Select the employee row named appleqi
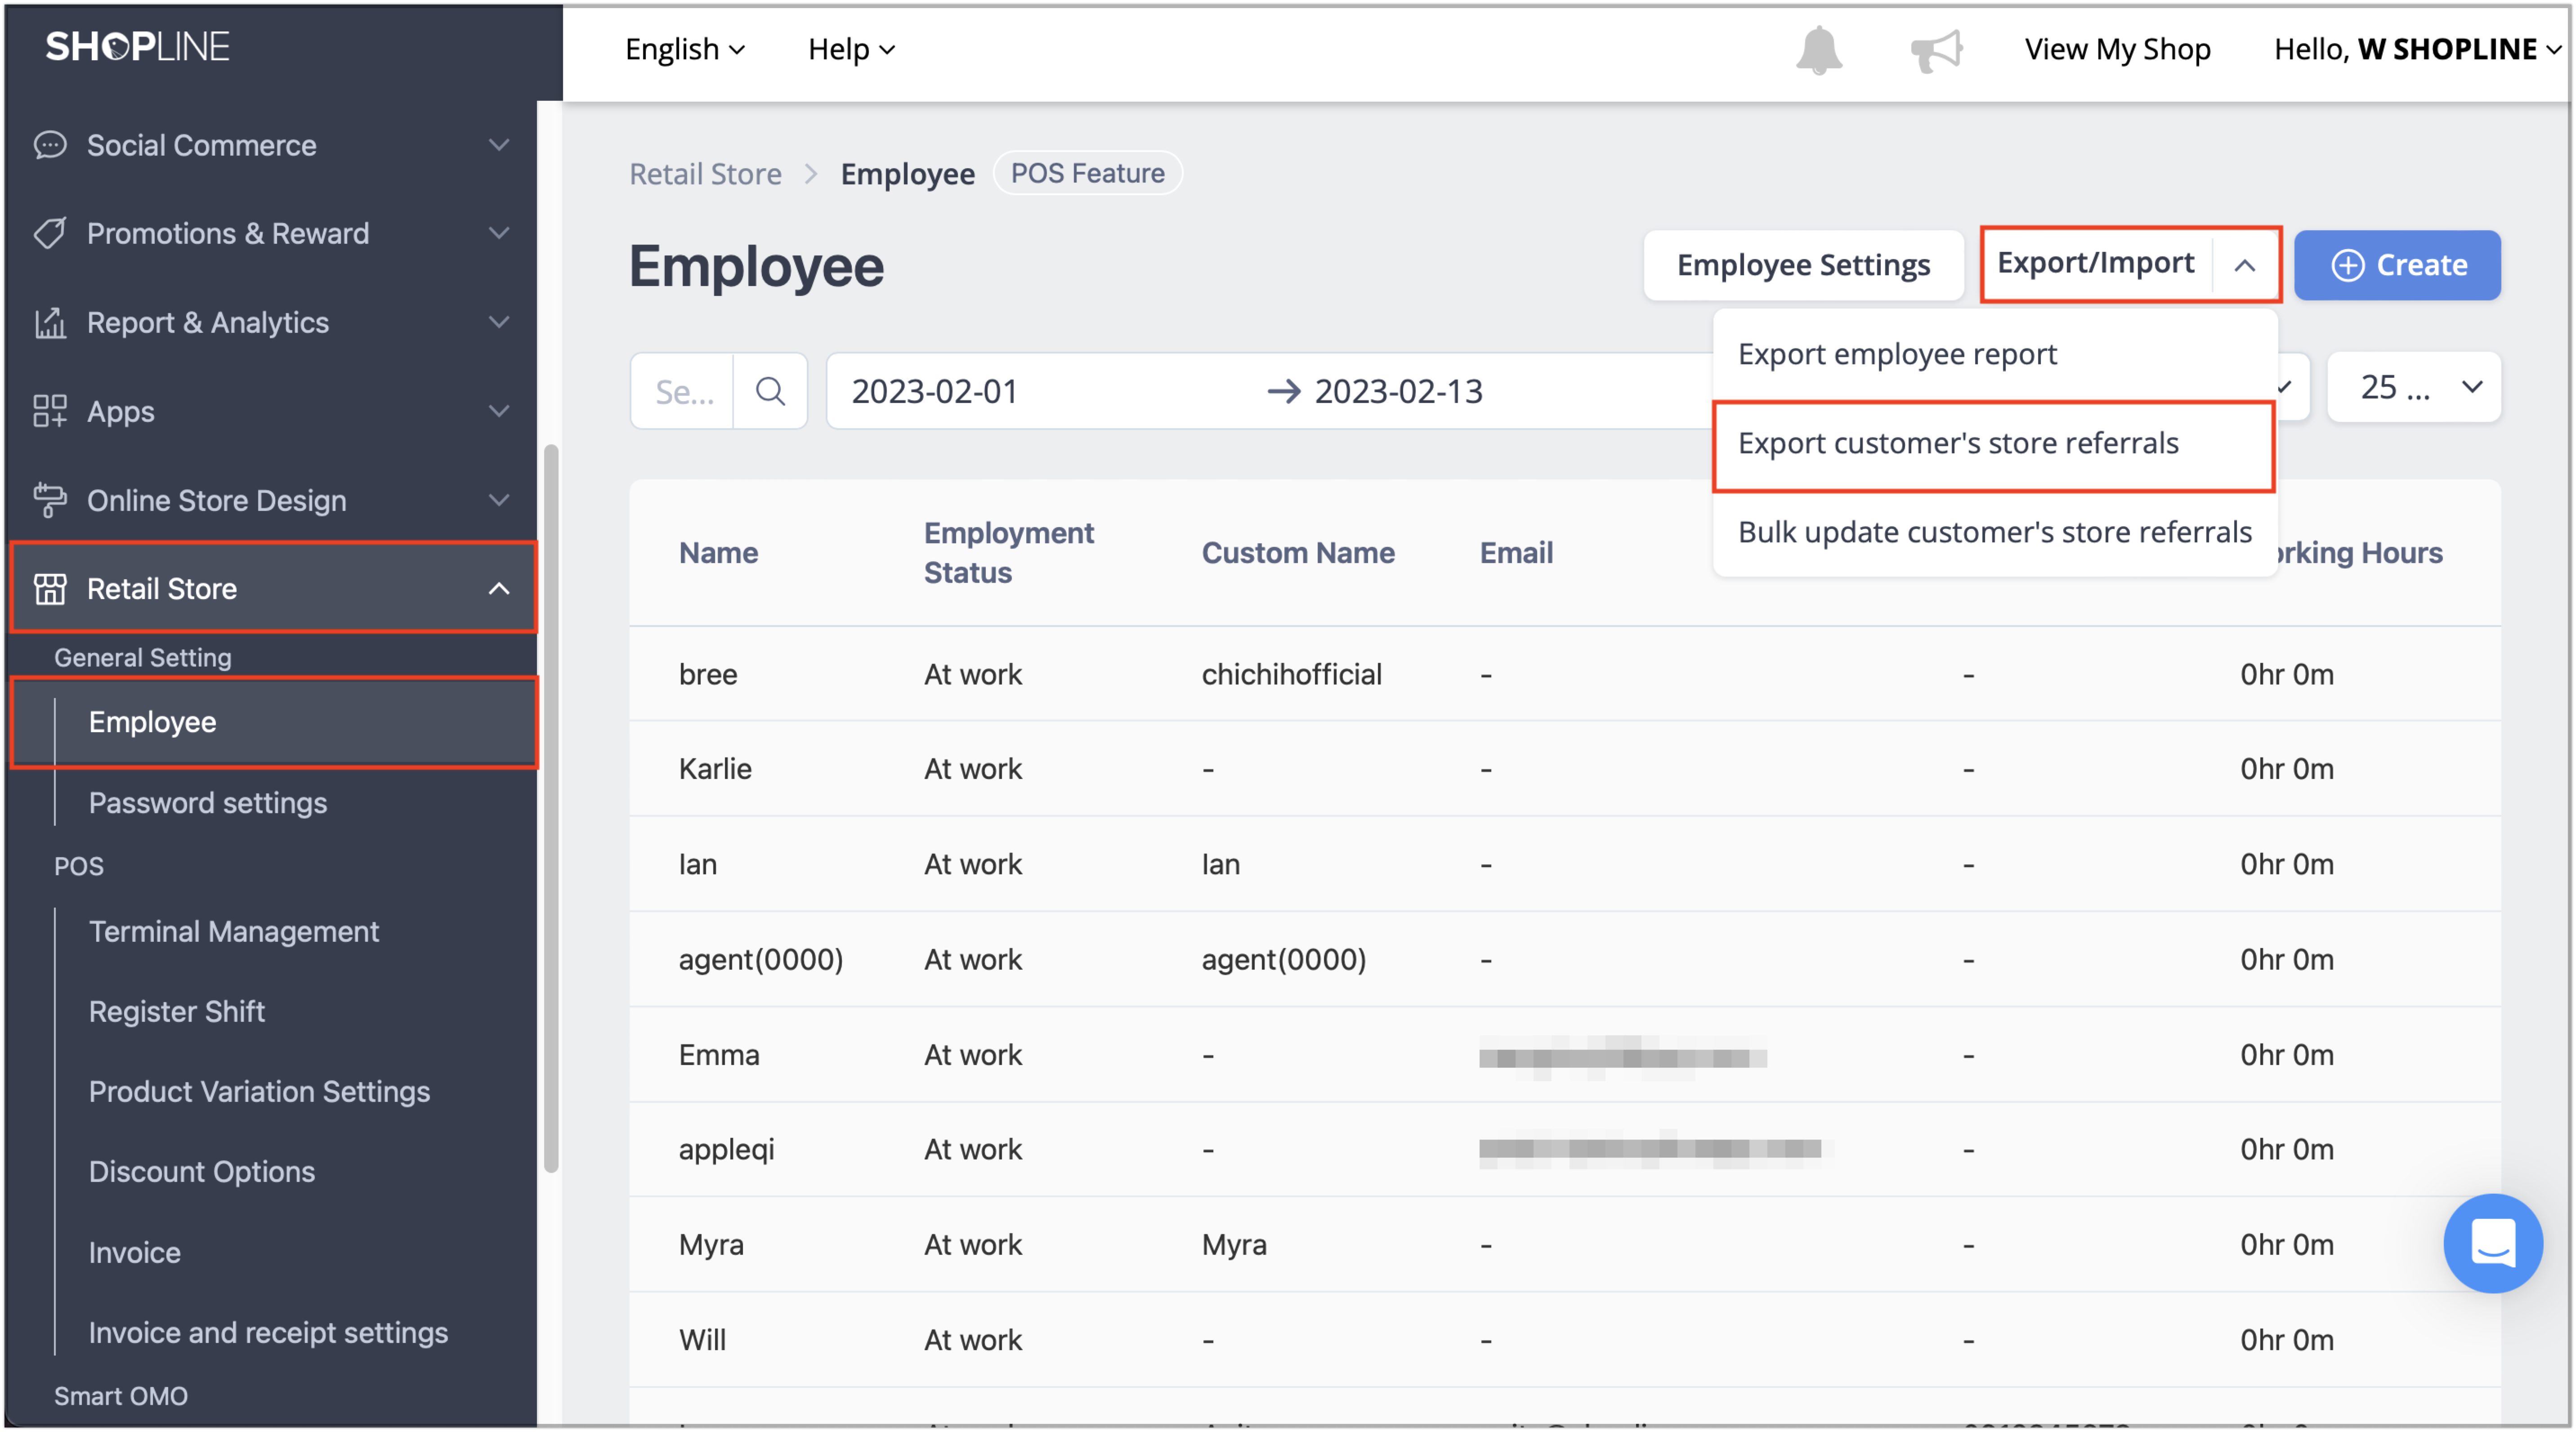Viewport: 2576px width, 1432px height. (1565, 1150)
